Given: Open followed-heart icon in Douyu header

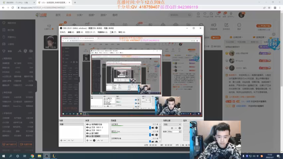Looking at the screenshot, I should tap(205, 14).
